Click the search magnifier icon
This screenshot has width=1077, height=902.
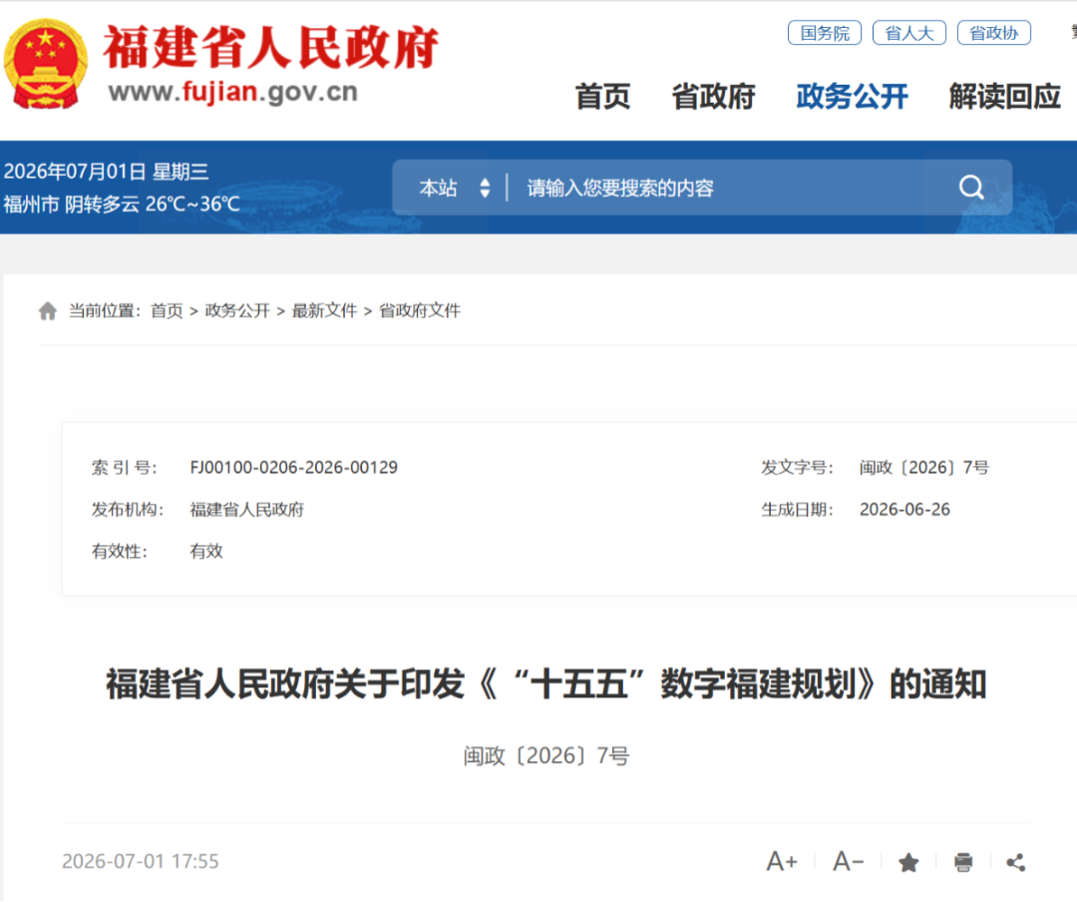pos(971,187)
